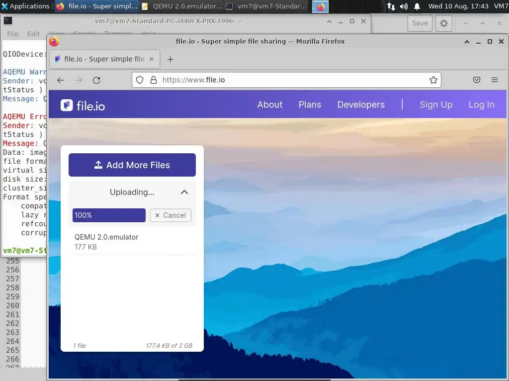Click the terminal icon in terminal window title
509x381 pixels.
click(8, 21)
